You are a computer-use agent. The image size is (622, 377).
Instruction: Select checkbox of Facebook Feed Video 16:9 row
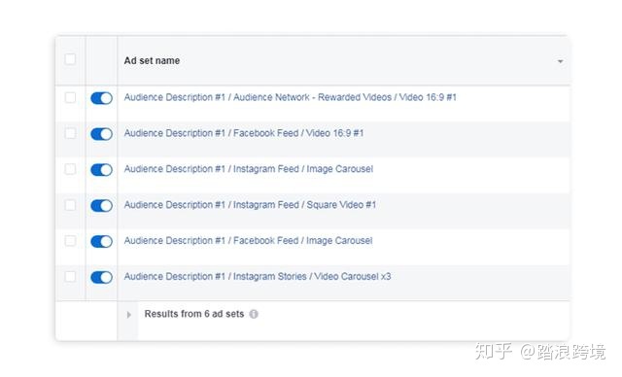(x=70, y=133)
